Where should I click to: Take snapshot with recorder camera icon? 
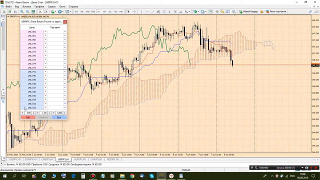point(306,168)
